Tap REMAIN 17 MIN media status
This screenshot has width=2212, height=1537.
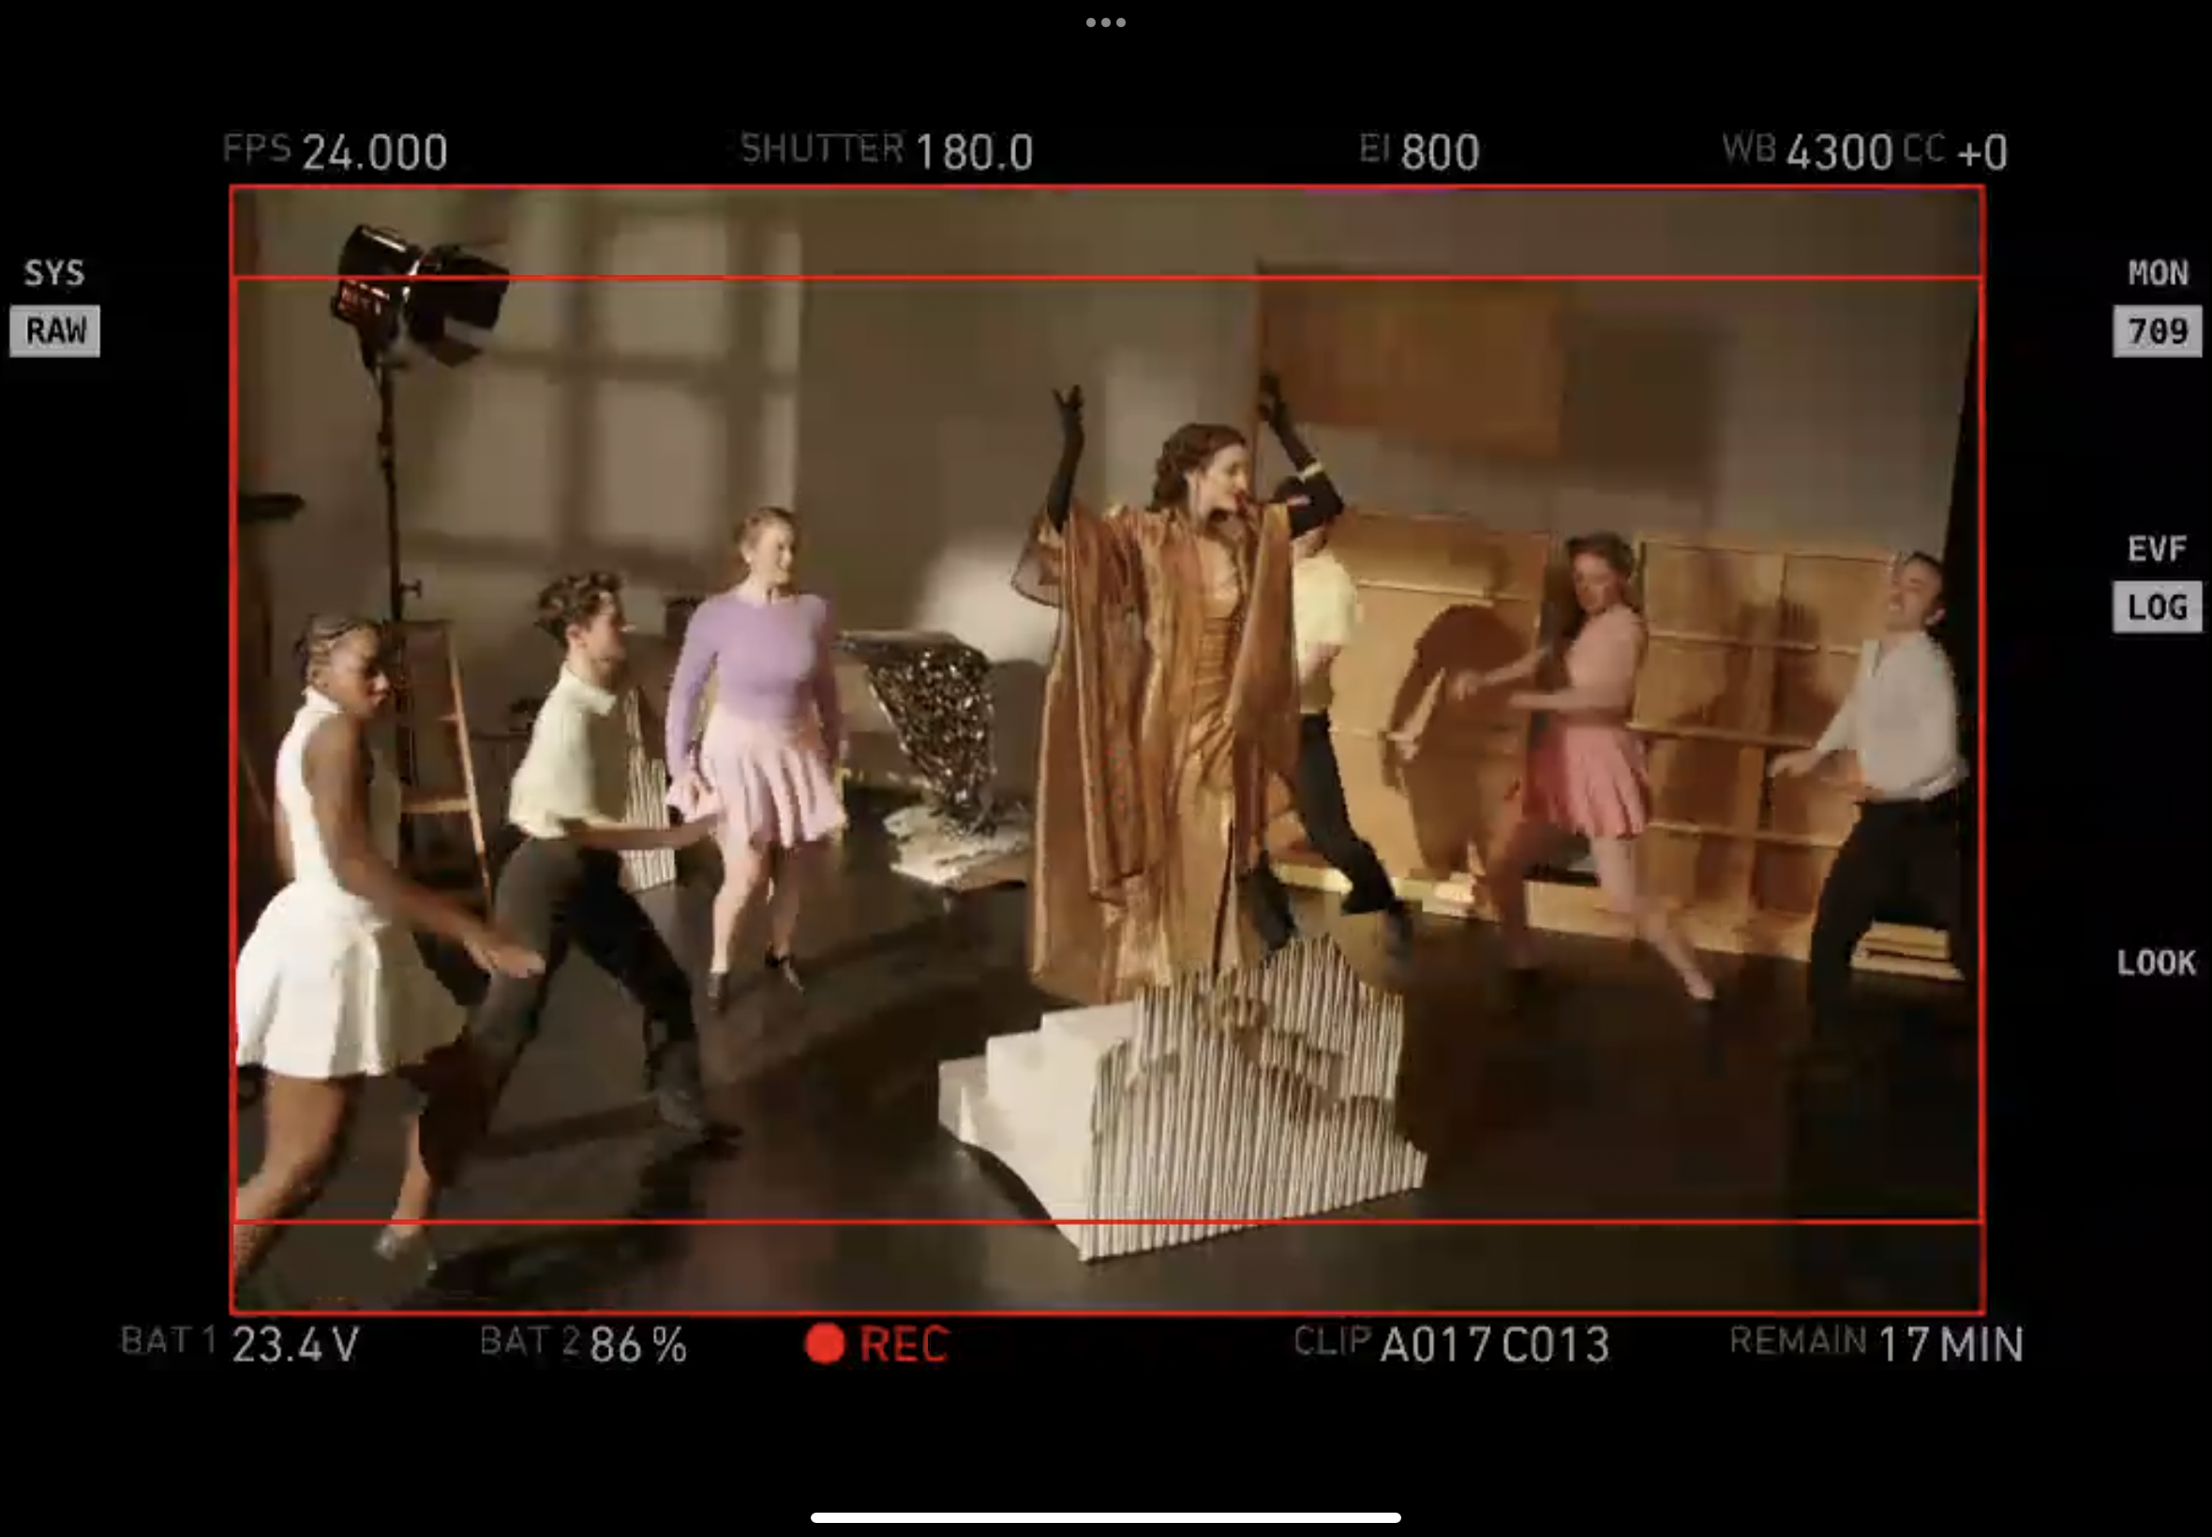click(x=1876, y=1343)
